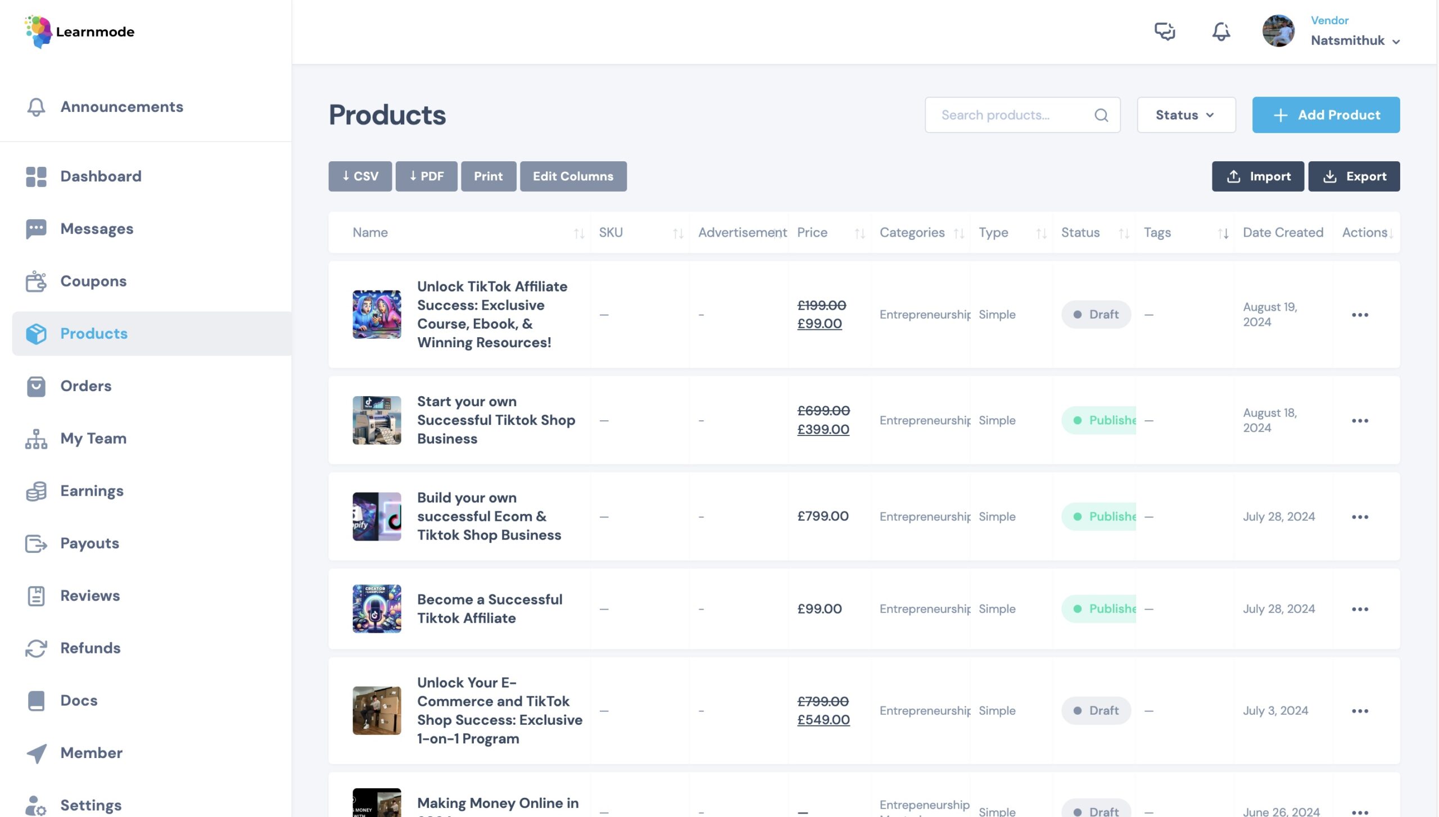1439x817 pixels.
Task: Open actions menu for July 3, 2024 product
Action: coord(1360,711)
